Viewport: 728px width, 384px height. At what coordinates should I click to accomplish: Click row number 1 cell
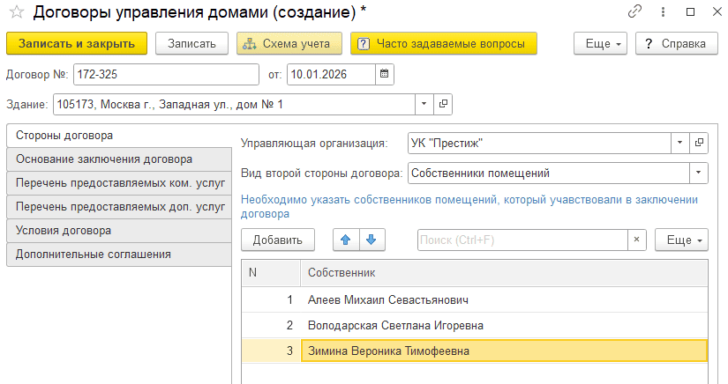pyautogui.click(x=271, y=299)
